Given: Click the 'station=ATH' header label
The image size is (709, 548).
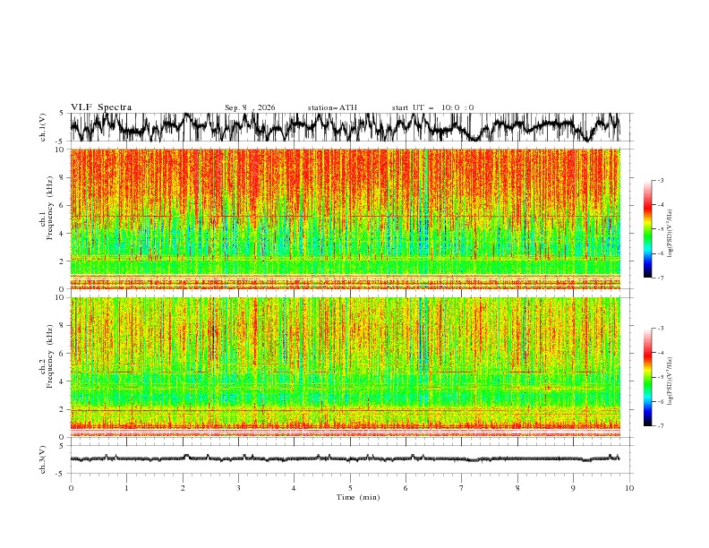Looking at the screenshot, I should point(332,107).
